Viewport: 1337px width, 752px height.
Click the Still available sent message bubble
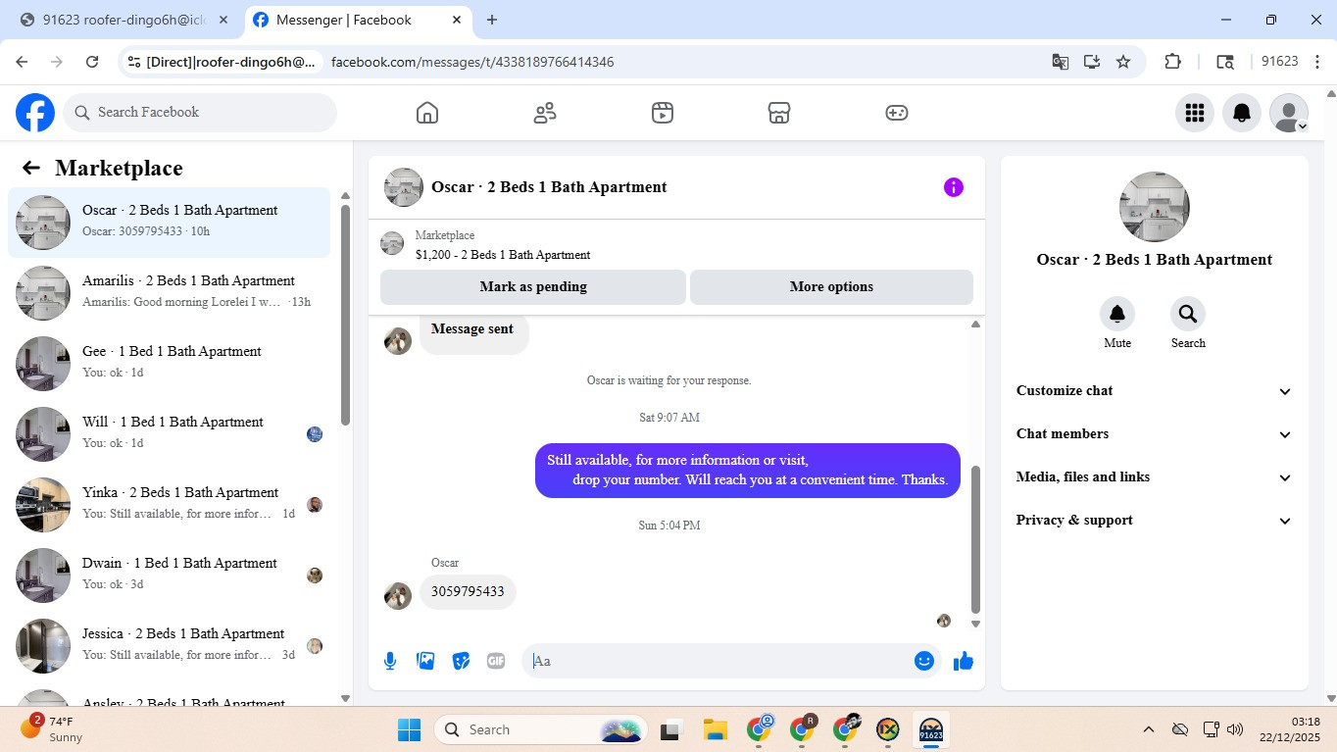click(748, 471)
